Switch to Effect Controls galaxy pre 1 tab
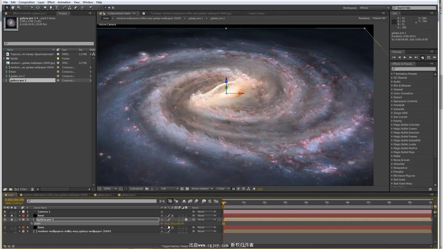443x249 pixels. [x=30, y=13]
